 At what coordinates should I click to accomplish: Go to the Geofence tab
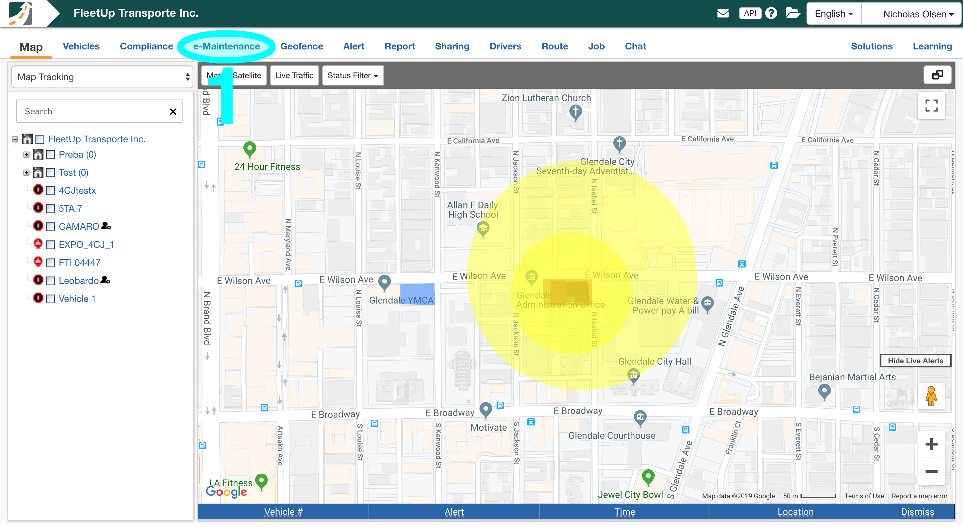[x=301, y=46]
